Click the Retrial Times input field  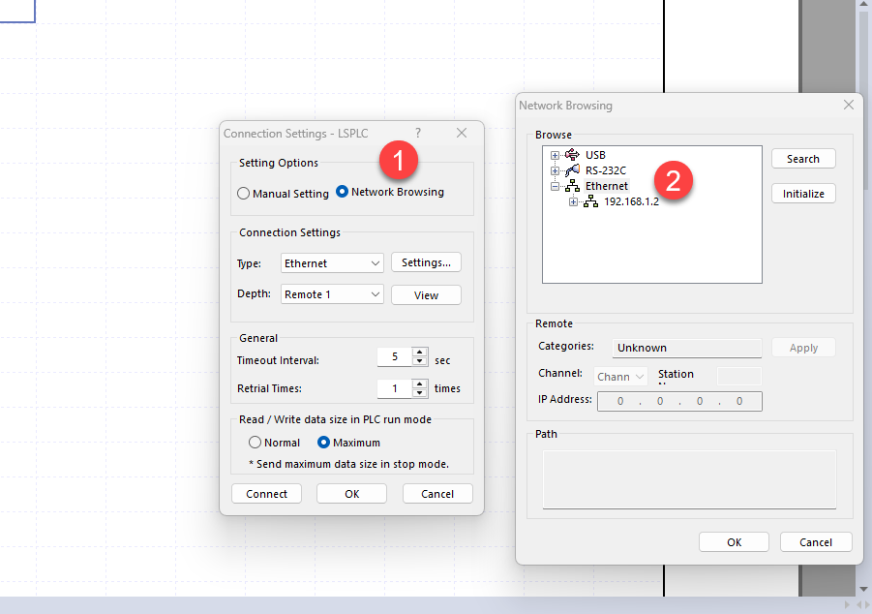(395, 388)
